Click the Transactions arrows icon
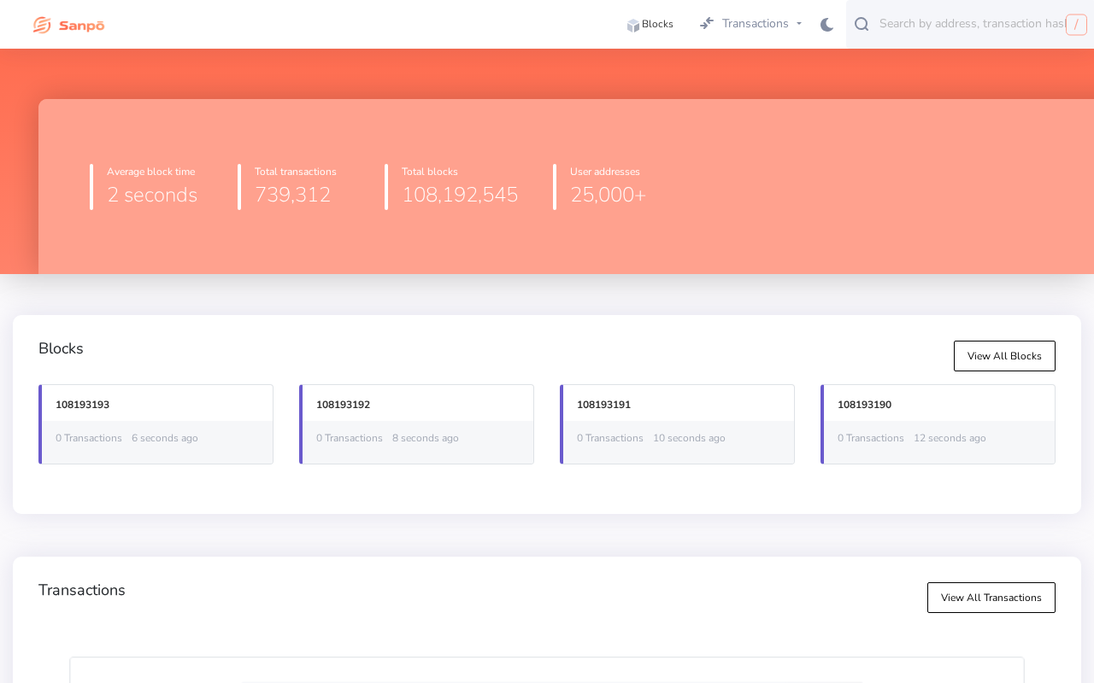1094x683 pixels. point(707,23)
